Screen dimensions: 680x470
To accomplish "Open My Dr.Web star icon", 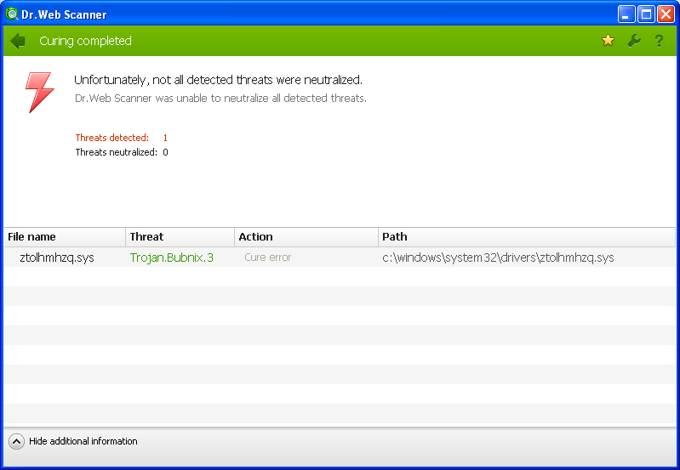I will tap(608, 41).
